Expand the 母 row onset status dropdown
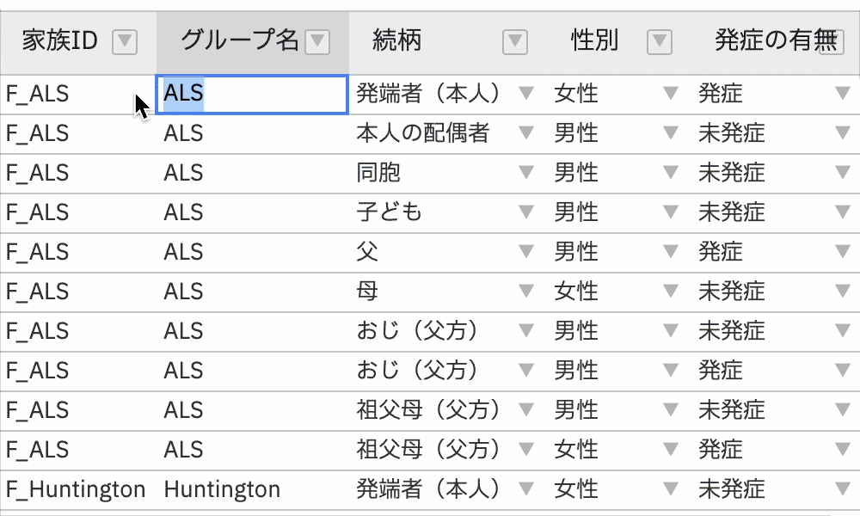860x516 pixels. pyautogui.click(x=842, y=291)
